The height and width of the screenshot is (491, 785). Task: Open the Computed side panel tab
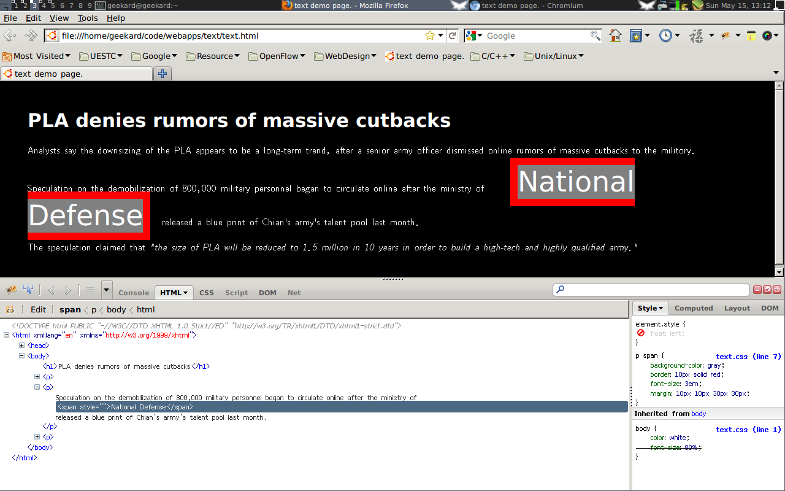coord(694,308)
